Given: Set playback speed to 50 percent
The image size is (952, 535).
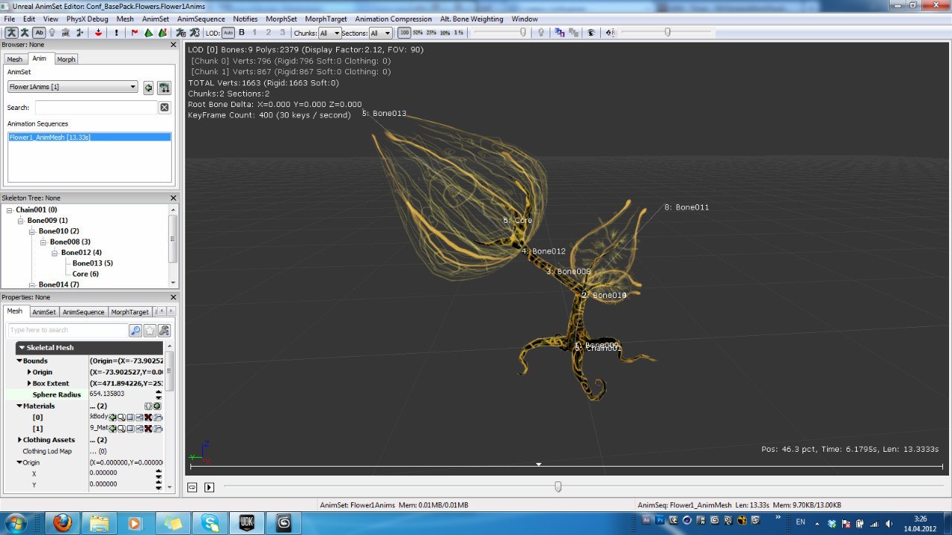Looking at the screenshot, I should tap(418, 33).
